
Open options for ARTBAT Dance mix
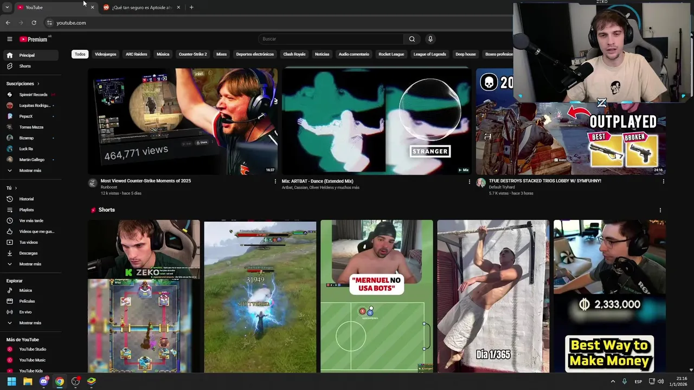pyautogui.click(x=470, y=181)
